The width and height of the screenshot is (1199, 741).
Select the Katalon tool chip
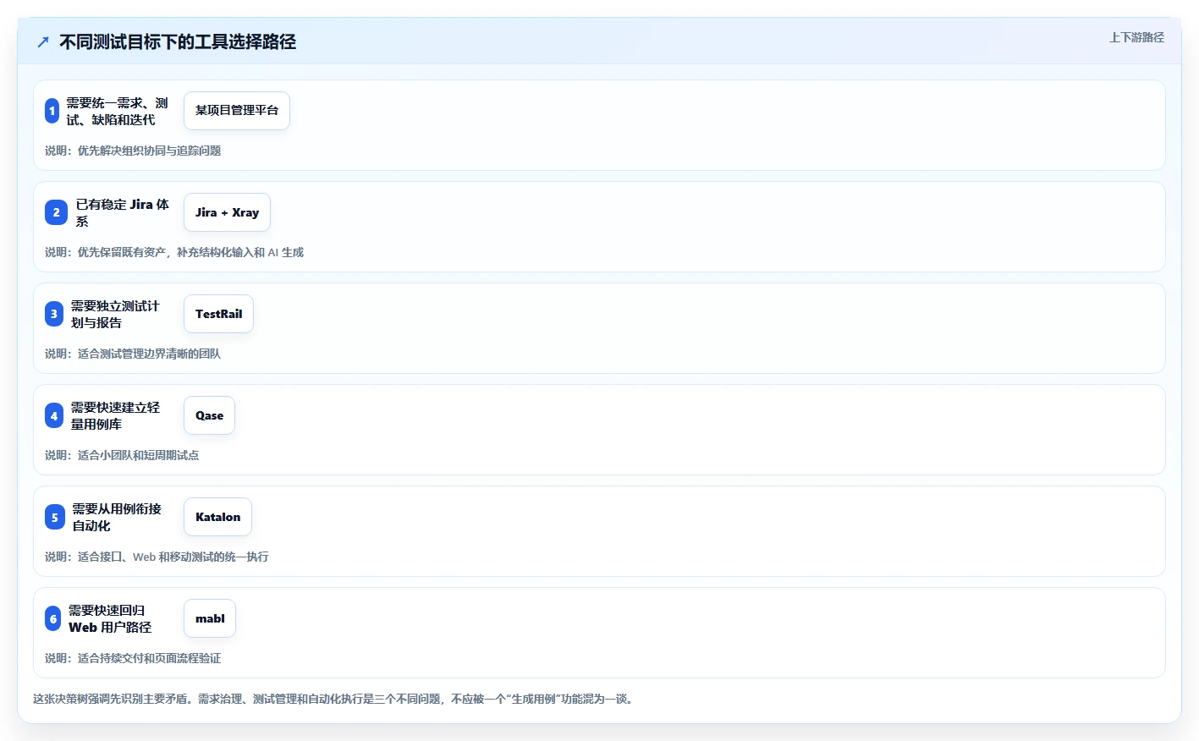tap(217, 517)
